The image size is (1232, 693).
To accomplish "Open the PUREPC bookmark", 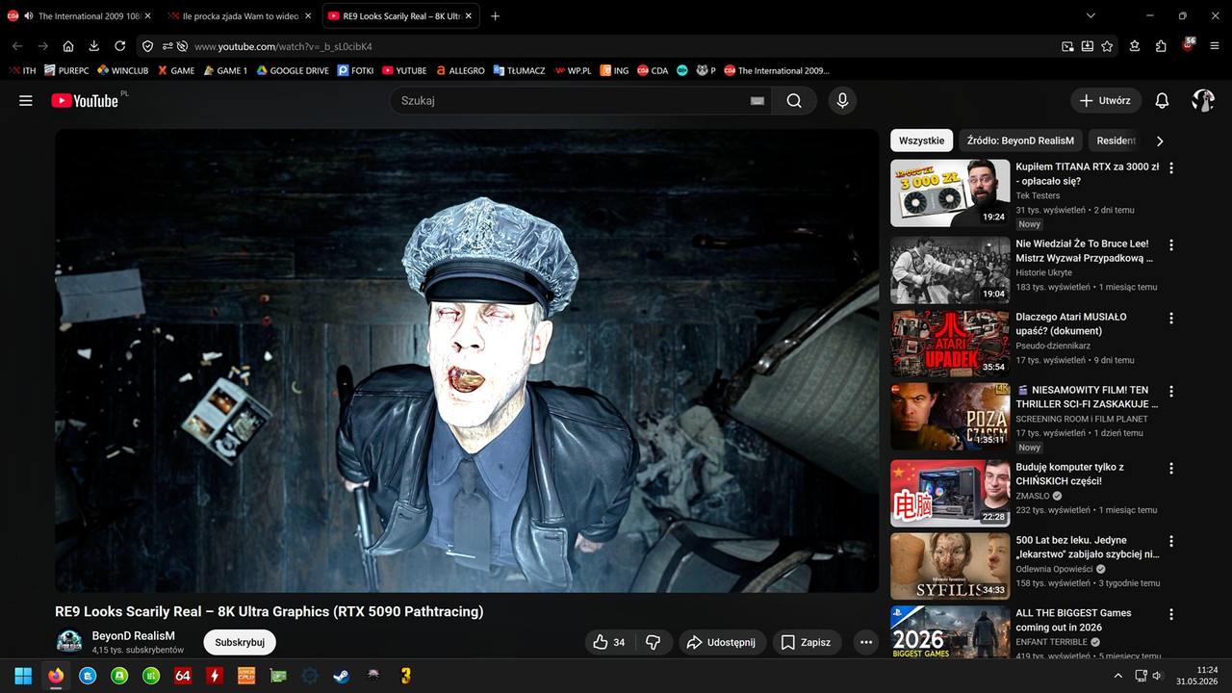I will (x=66, y=70).
